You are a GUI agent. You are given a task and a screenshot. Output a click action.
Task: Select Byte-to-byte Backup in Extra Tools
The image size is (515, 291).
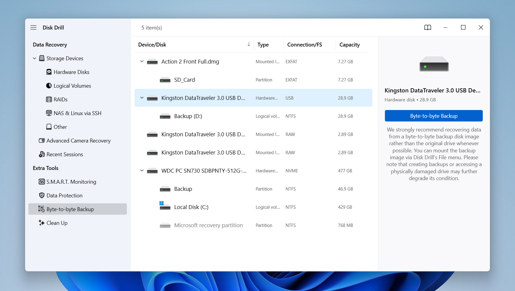[x=78, y=209]
